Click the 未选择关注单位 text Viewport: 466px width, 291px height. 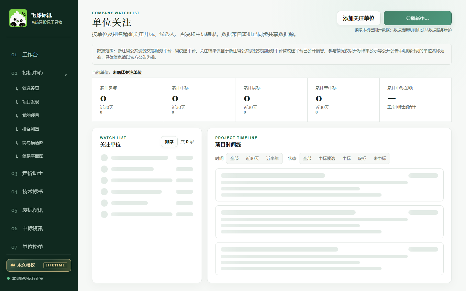click(x=127, y=72)
